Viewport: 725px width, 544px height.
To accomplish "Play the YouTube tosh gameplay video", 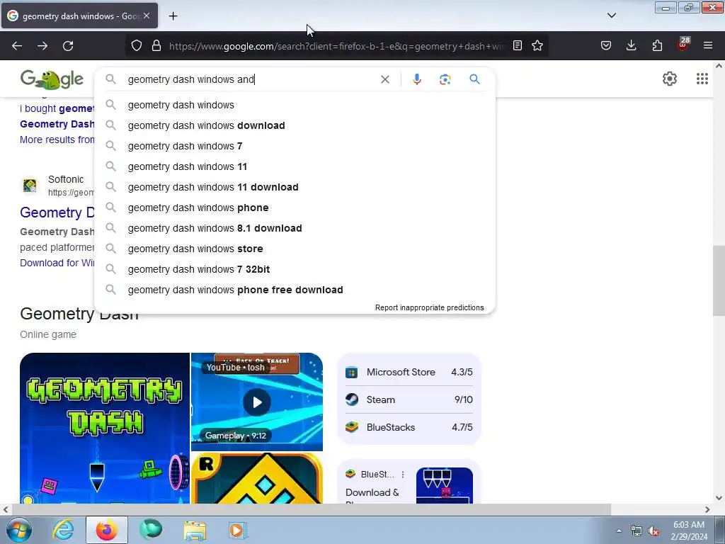I will pos(257,402).
